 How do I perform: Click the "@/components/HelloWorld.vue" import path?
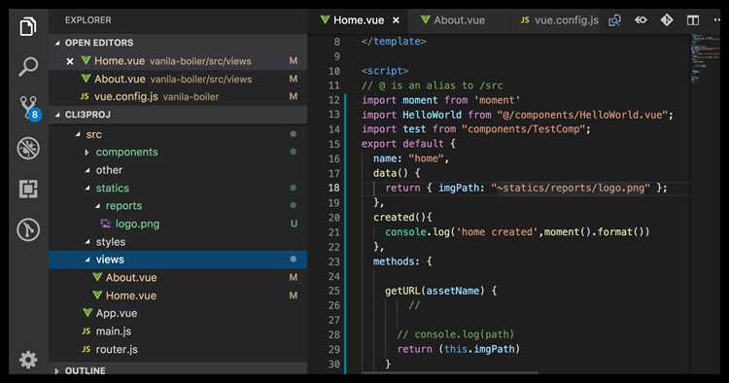[x=582, y=115]
